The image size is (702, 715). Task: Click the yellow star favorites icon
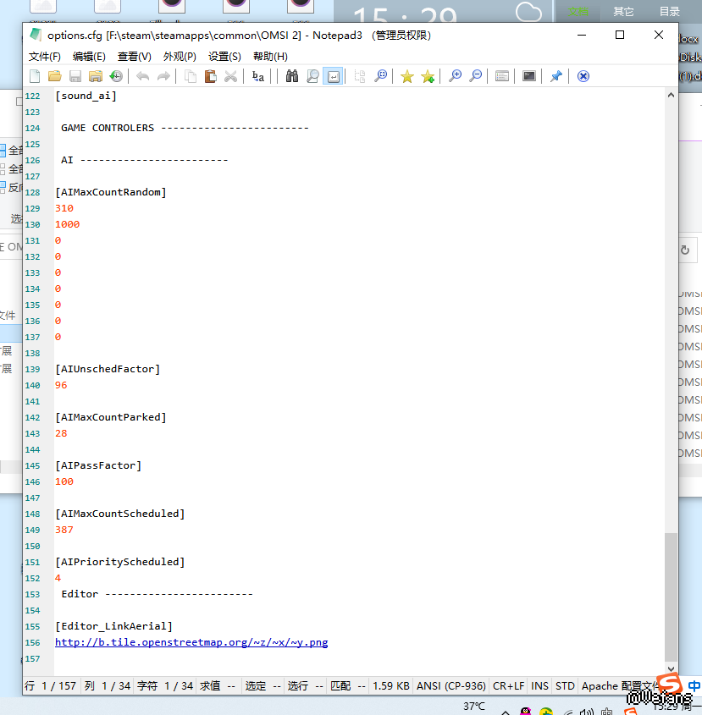[x=407, y=76]
